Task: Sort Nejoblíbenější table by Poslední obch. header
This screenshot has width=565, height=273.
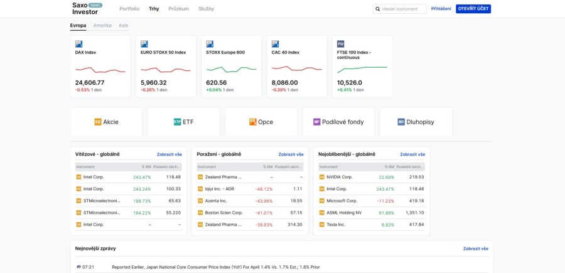Action: click(410, 167)
